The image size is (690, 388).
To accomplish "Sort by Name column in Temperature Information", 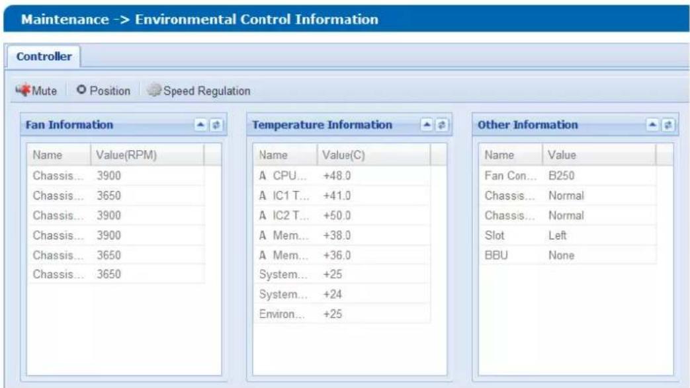I will coord(285,155).
